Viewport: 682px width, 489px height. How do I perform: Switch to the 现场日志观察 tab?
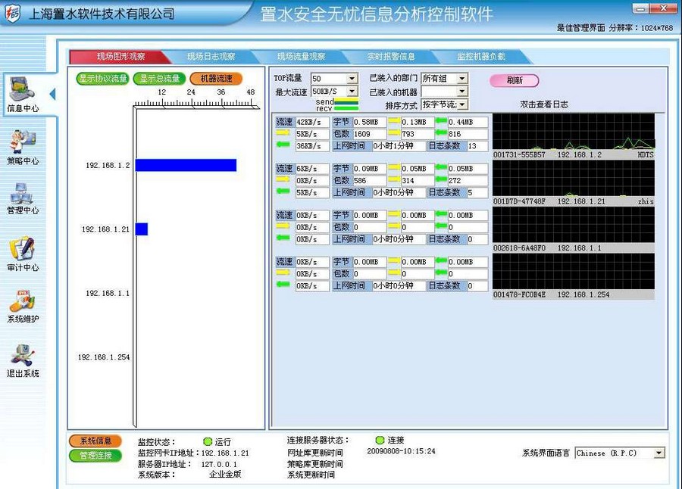(x=211, y=57)
